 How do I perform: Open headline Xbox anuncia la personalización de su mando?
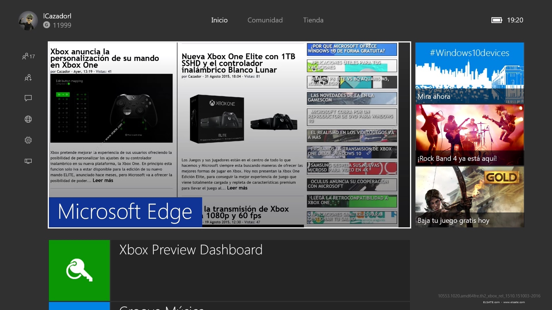(105, 58)
